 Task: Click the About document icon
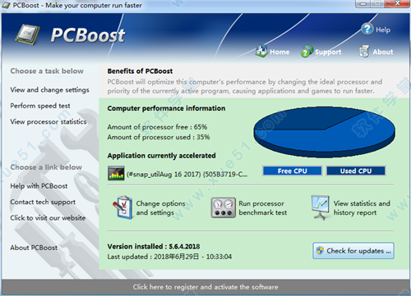point(364,52)
